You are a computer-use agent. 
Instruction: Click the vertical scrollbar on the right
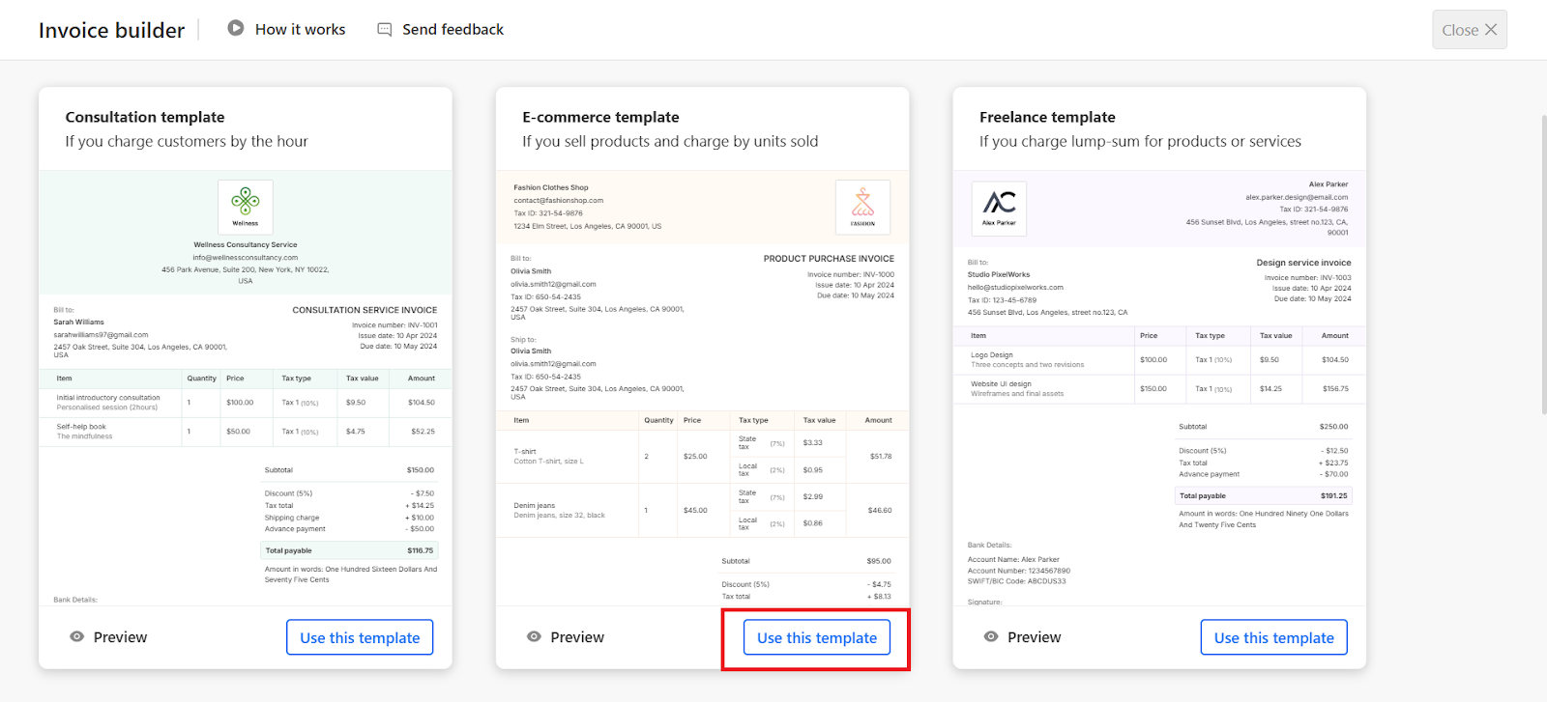click(x=1542, y=266)
